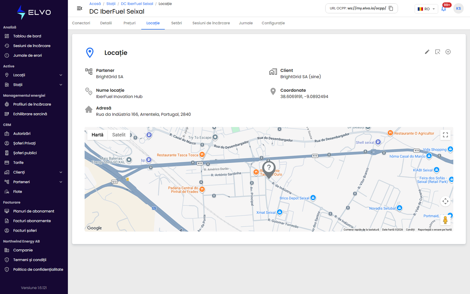
Task: Open Tablou de bord in the sidebar
Action: [x=34, y=36]
